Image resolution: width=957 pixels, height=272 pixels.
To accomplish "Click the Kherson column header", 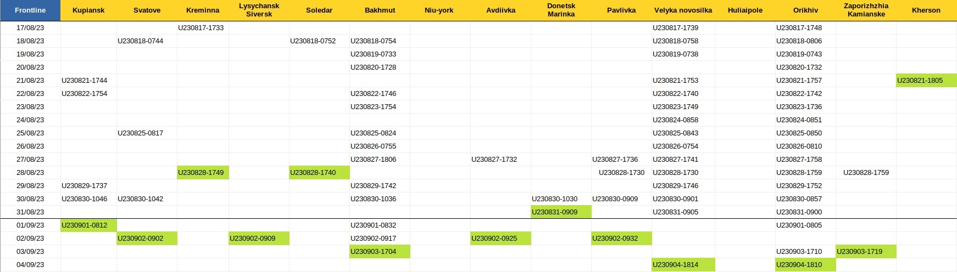I will click(926, 10).
